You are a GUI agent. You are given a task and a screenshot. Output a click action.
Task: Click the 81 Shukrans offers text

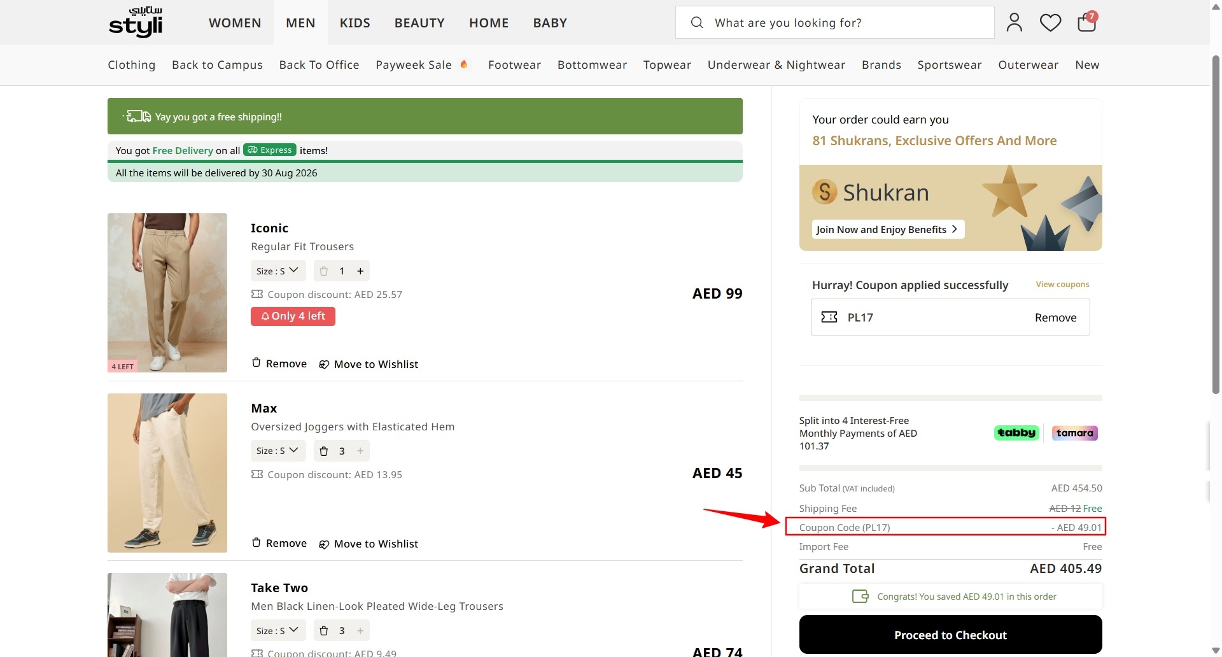tap(934, 141)
